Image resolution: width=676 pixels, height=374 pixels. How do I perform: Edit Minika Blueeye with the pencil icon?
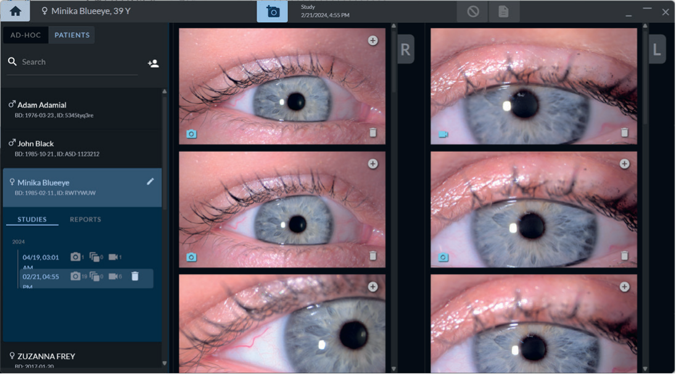[x=150, y=181]
